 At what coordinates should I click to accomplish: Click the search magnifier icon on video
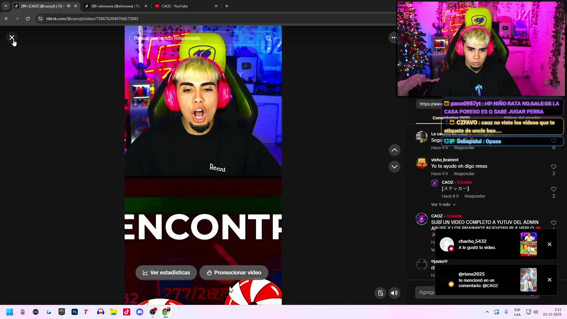tap(268, 38)
